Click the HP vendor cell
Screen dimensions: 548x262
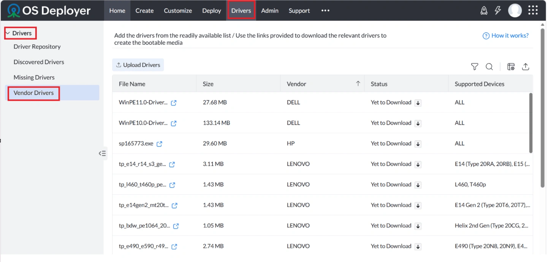coord(291,144)
